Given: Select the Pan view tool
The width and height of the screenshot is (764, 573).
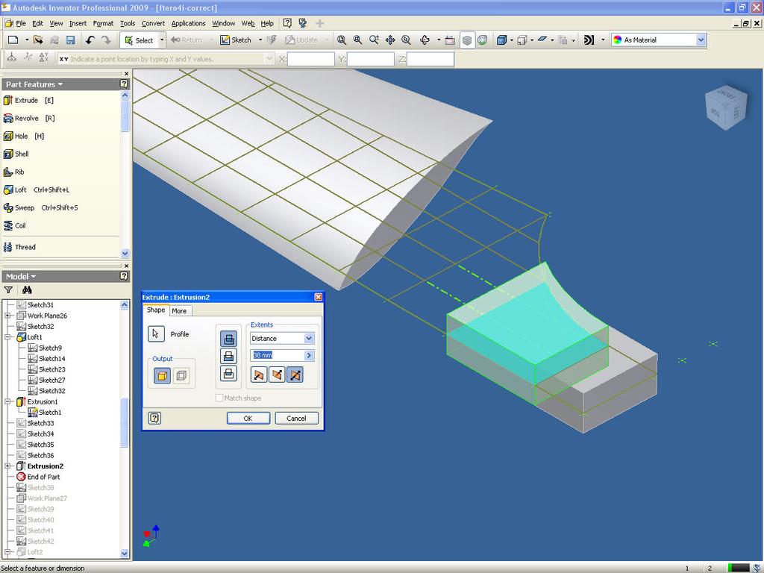Looking at the screenshot, I should click(390, 40).
